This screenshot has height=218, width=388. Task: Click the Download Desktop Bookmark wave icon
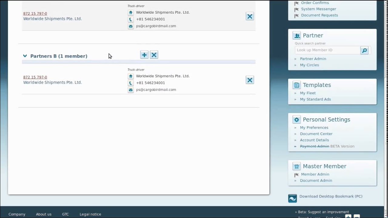[293, 198]
